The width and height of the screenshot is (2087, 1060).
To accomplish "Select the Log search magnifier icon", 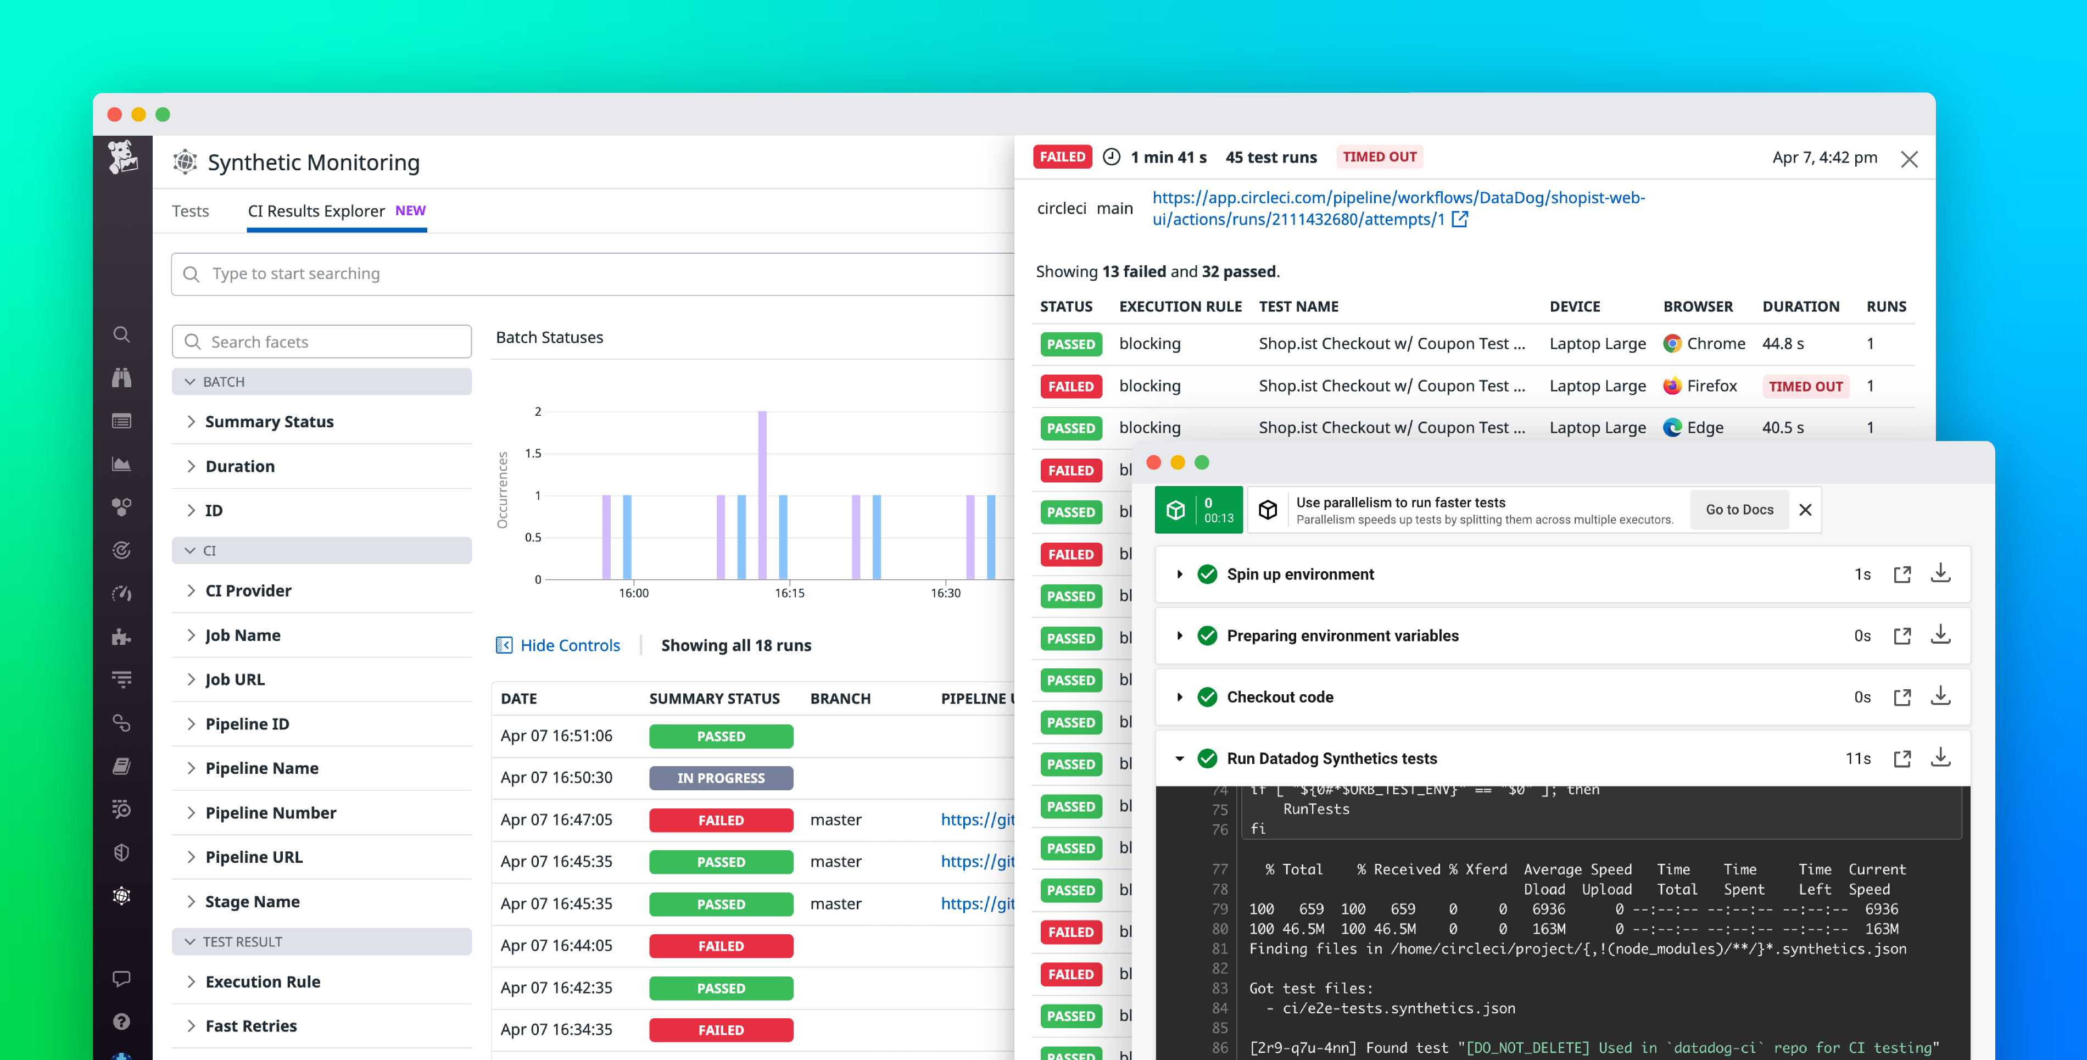I will 121,810.
